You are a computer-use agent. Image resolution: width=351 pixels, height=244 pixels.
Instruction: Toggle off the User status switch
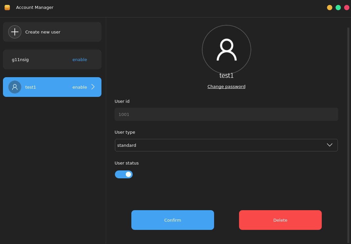click(124, 174)
